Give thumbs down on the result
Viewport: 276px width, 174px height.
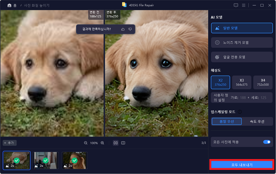point(130,29)
